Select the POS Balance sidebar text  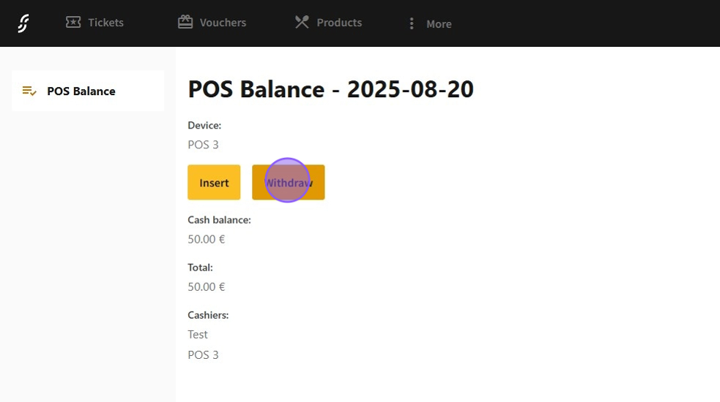coord(81,91)
